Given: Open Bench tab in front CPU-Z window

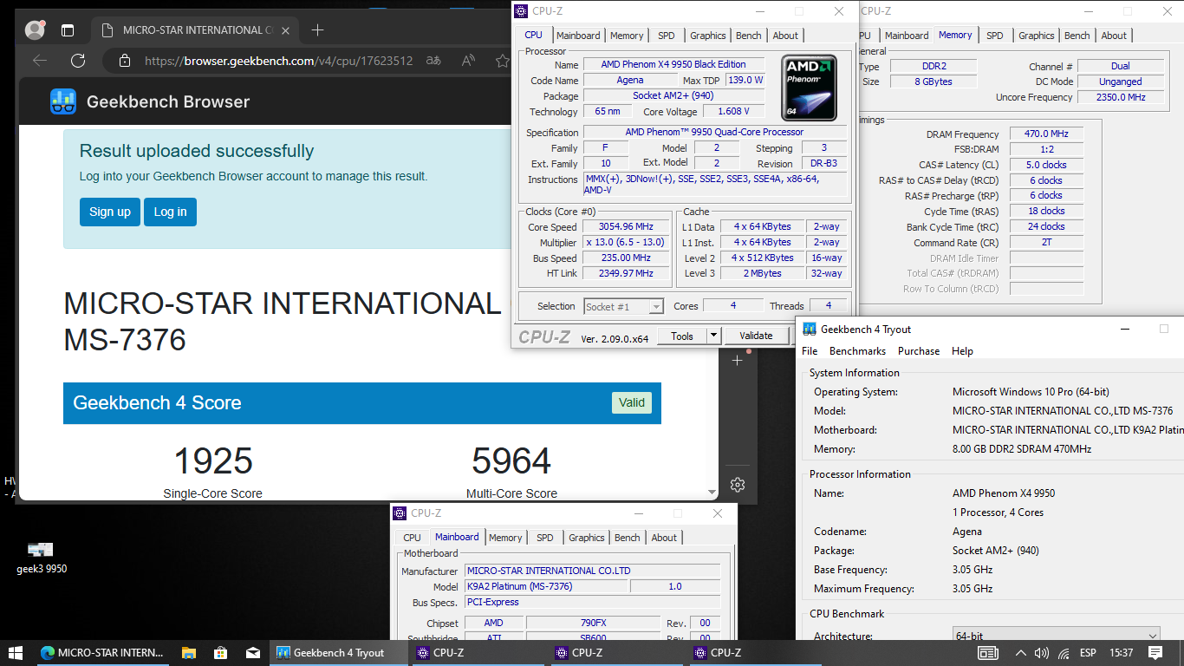Looking at the screenshot, I should coord(749,36).
